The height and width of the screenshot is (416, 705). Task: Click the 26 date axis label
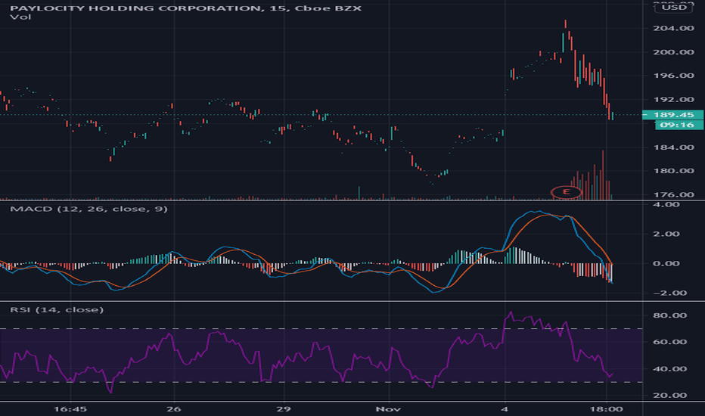pyautogui.click(x=173, y=409)
